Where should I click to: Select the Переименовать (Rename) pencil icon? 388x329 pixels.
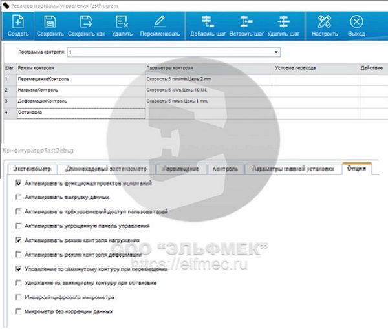coord(160,21)
